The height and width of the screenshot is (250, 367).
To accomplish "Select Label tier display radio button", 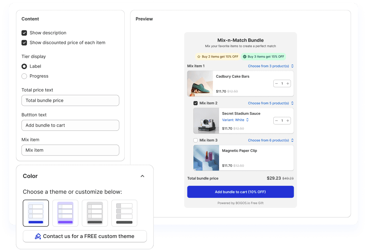I will tap(24, 66).
